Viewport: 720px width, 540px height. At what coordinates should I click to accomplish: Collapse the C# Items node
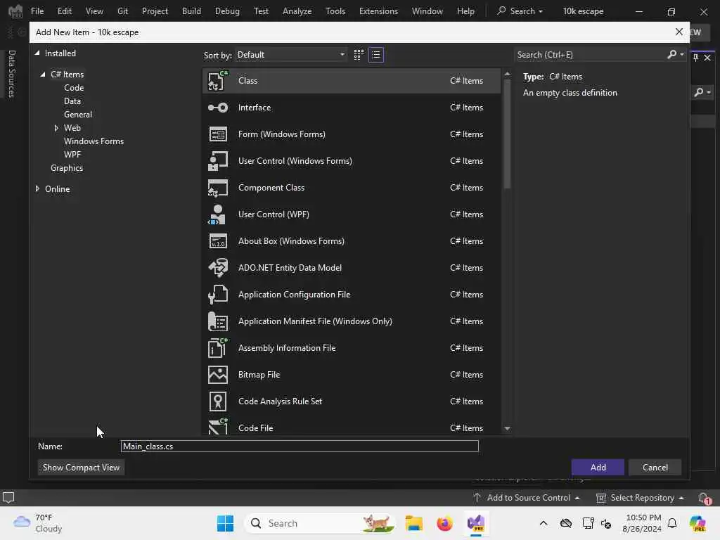43,75
